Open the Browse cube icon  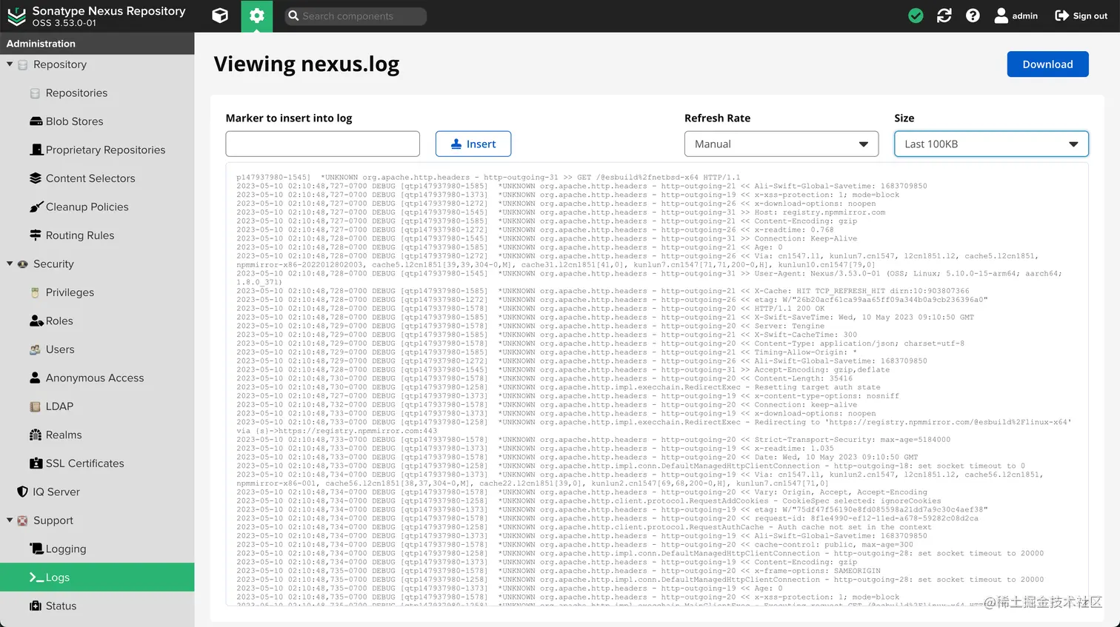pyautogui.click(x=220, y=16)
